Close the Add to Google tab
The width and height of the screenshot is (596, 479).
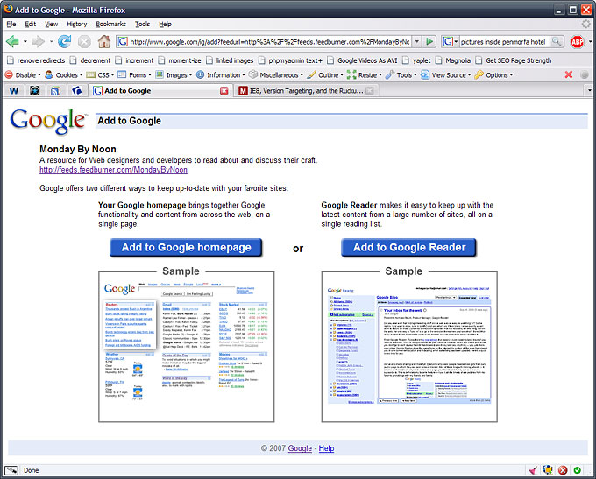224,91
